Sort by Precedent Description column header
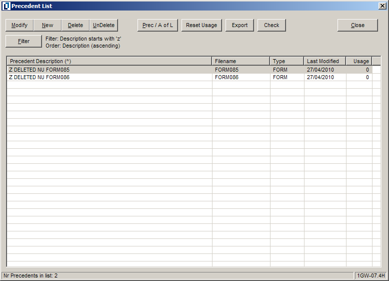Screen dimensions: 389x281 (109, 61)
